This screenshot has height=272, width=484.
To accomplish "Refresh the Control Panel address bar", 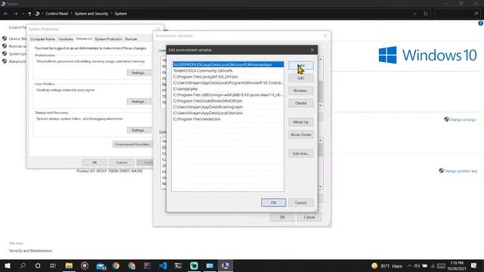I will (426, 14).
